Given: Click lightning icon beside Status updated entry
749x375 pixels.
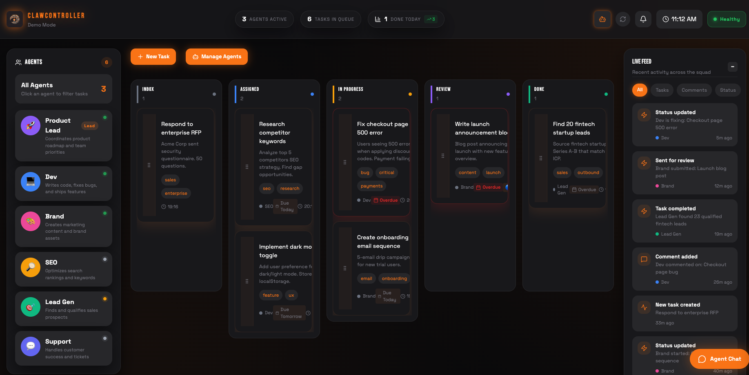Looking at the screenshot, I should click(x=644, y=115).
